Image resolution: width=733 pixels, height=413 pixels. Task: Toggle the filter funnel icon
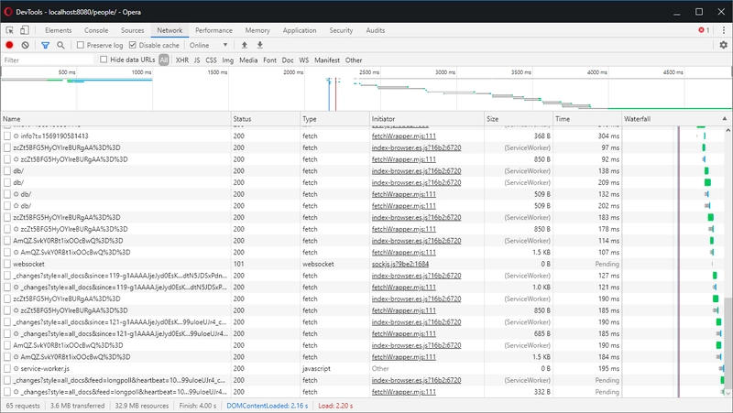pos(45,45)
